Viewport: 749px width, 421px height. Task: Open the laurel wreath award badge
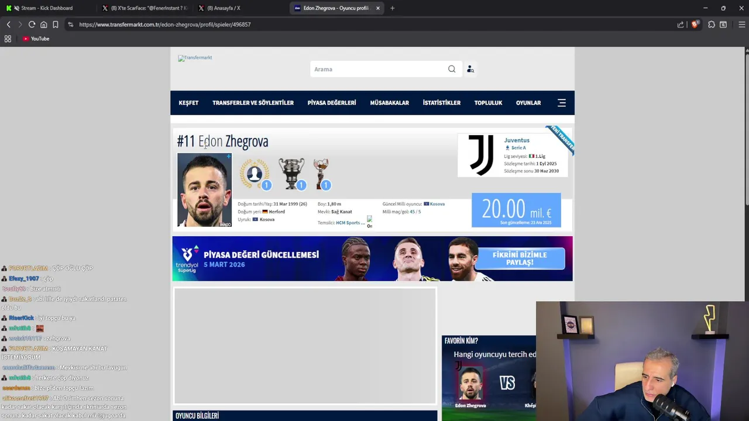(x=255, y=174)
